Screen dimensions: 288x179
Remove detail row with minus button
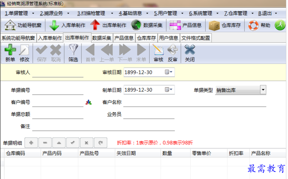click(x=45, y=143)
